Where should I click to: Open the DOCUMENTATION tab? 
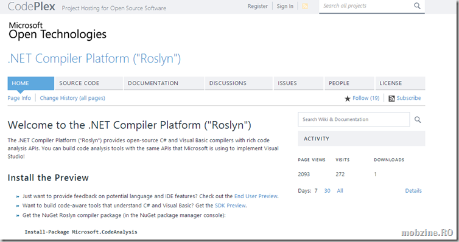tap(164, 83)
